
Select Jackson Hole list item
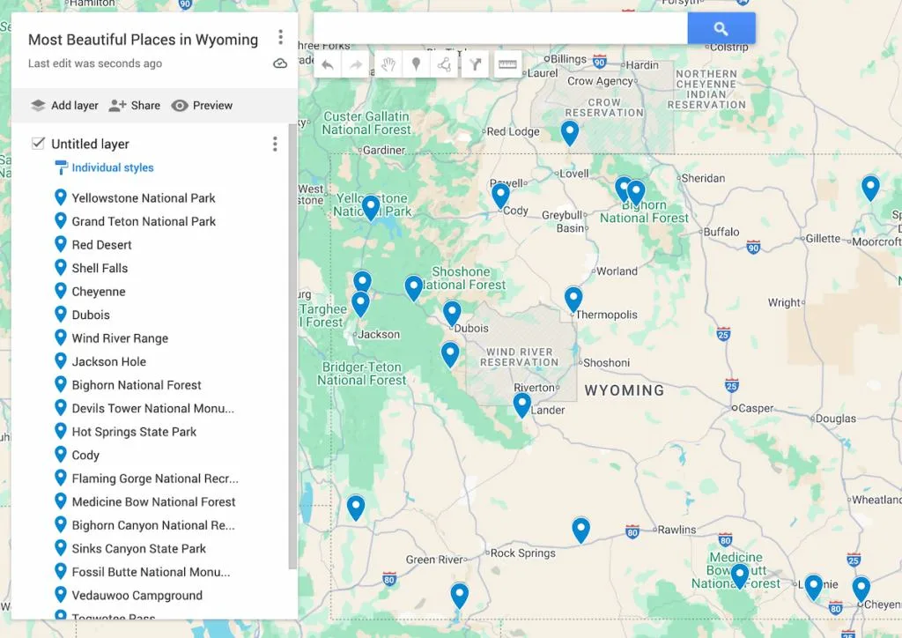pos(108,362)
